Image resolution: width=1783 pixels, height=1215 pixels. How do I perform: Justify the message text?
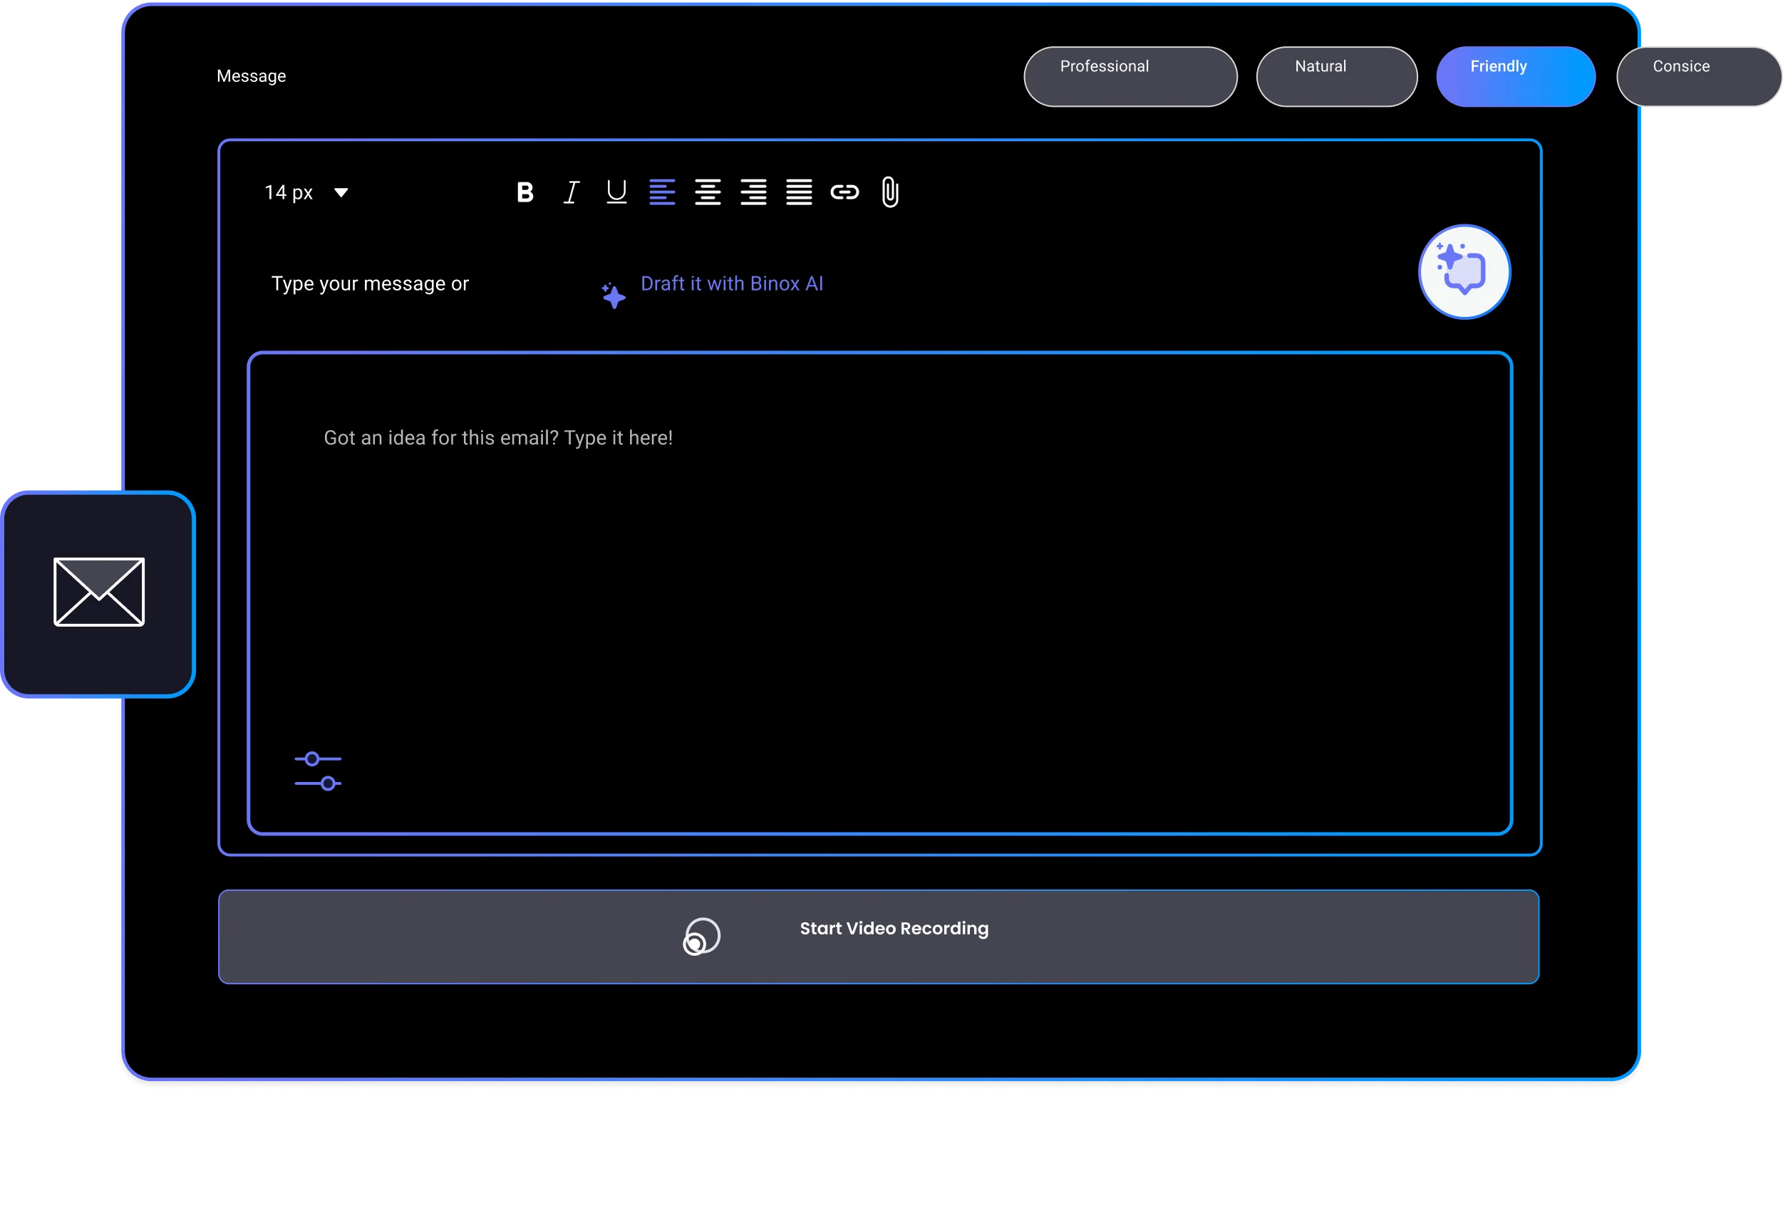(799, 192)
